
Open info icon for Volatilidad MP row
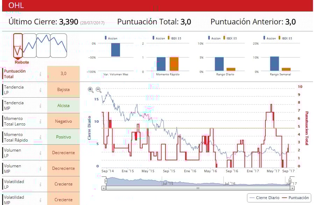click(40, 200)
